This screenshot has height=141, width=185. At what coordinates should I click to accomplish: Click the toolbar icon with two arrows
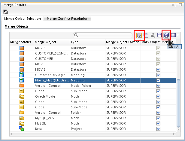click(x=153, y=35)
